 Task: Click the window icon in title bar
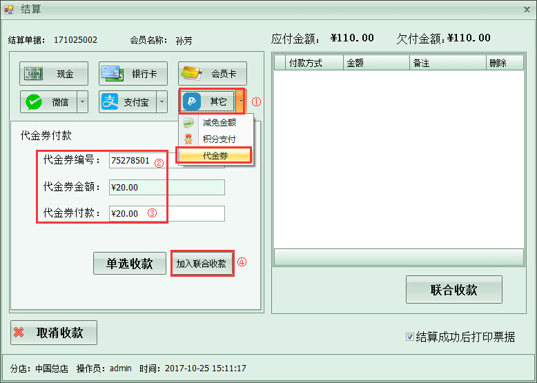click(x=8, y=9)
